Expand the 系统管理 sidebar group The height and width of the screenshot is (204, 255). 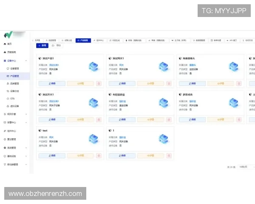point(26,148)
